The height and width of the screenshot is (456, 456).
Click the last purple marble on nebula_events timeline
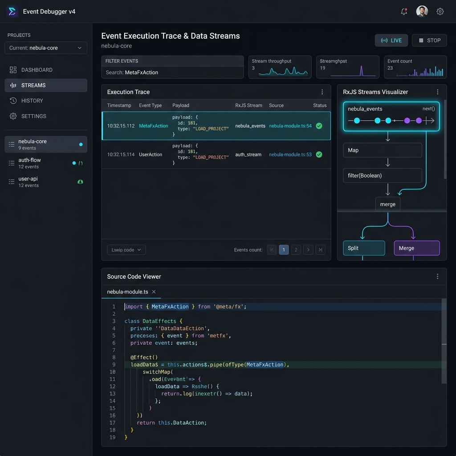(419, 121)
